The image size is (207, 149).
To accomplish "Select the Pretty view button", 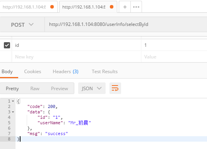I will pyautogui.click(x=12, y=88).
